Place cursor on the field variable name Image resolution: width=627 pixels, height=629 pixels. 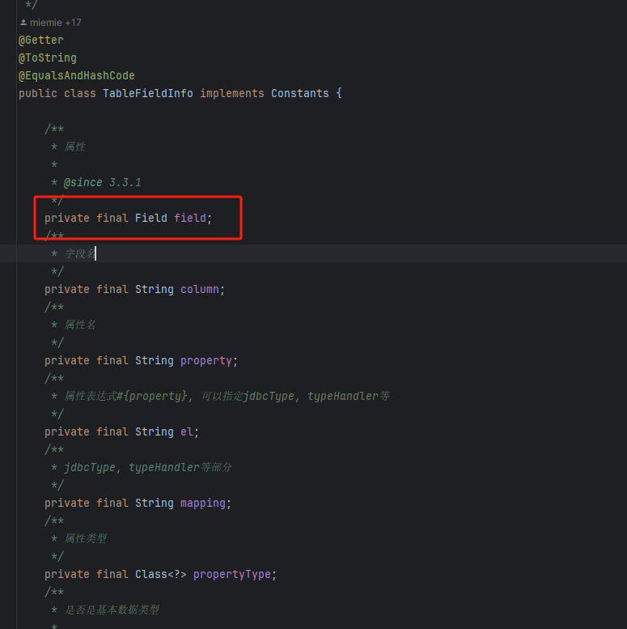[x=189, y=218]
